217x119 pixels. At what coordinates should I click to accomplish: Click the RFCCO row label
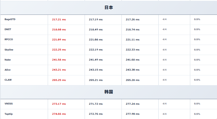click(x=9, y=39)
